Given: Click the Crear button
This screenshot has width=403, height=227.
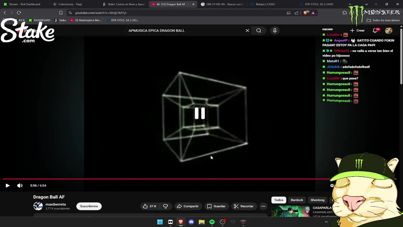Looking at the screenshot, I should [357, 31].
